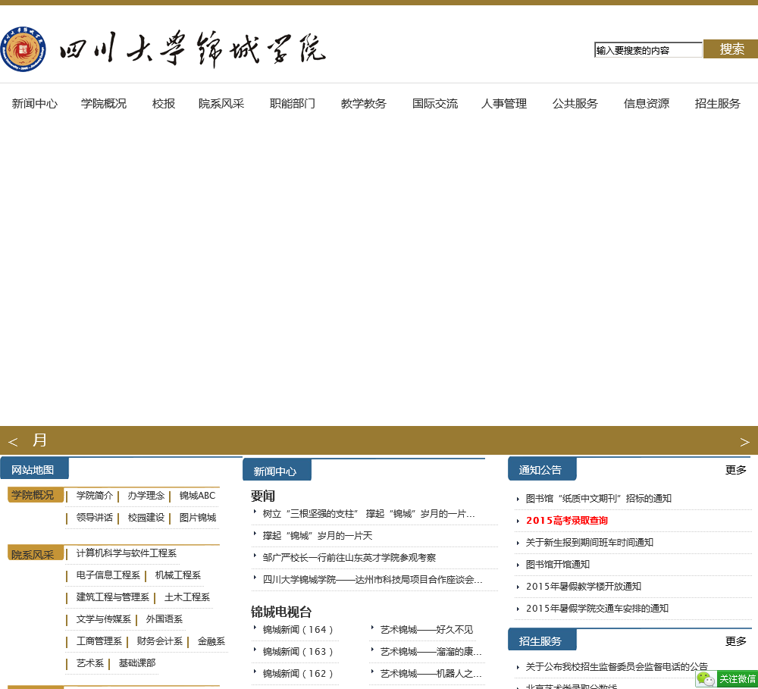Image resolution: width=758 pixels, height=689 pixels.
Task: Open 关于公布我校招生监督委员会监督电话的公告
Action: click(x=616, y=667)
